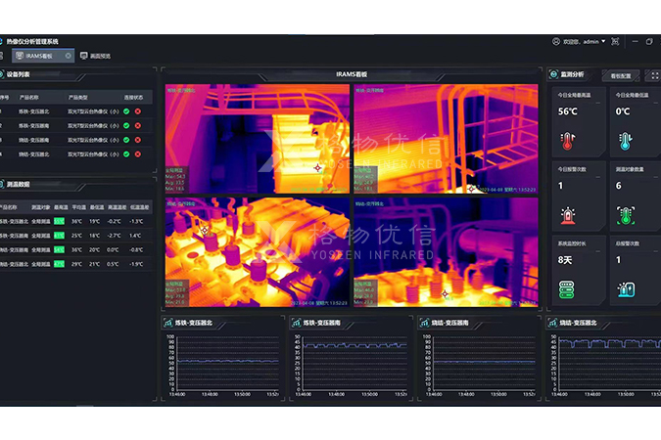This screenshot has height=440, width=661.
Task: Collapse the 测温数据 panel header
Action: pos(18,183)
